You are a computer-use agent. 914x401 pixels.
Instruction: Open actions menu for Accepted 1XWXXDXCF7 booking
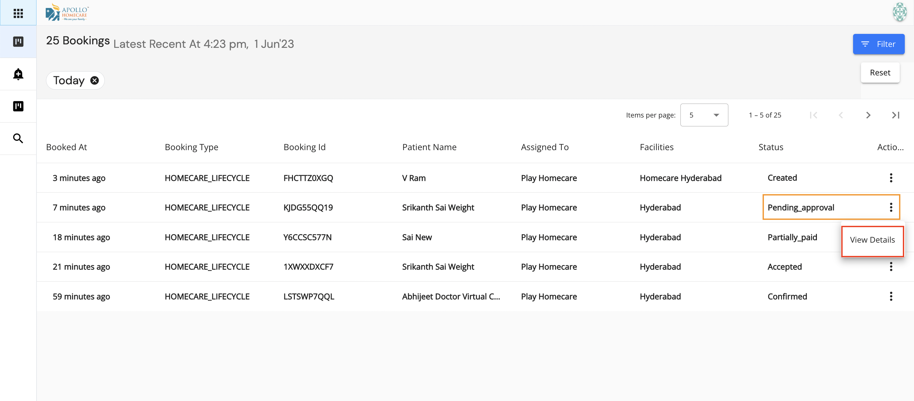click(x=891, y=267)
